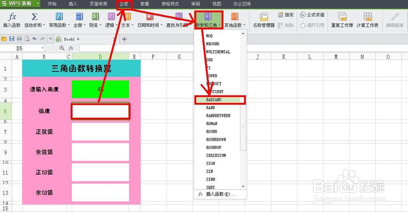
Task: Click the 粘贴 names icon
Action: (x=281, y=25)
